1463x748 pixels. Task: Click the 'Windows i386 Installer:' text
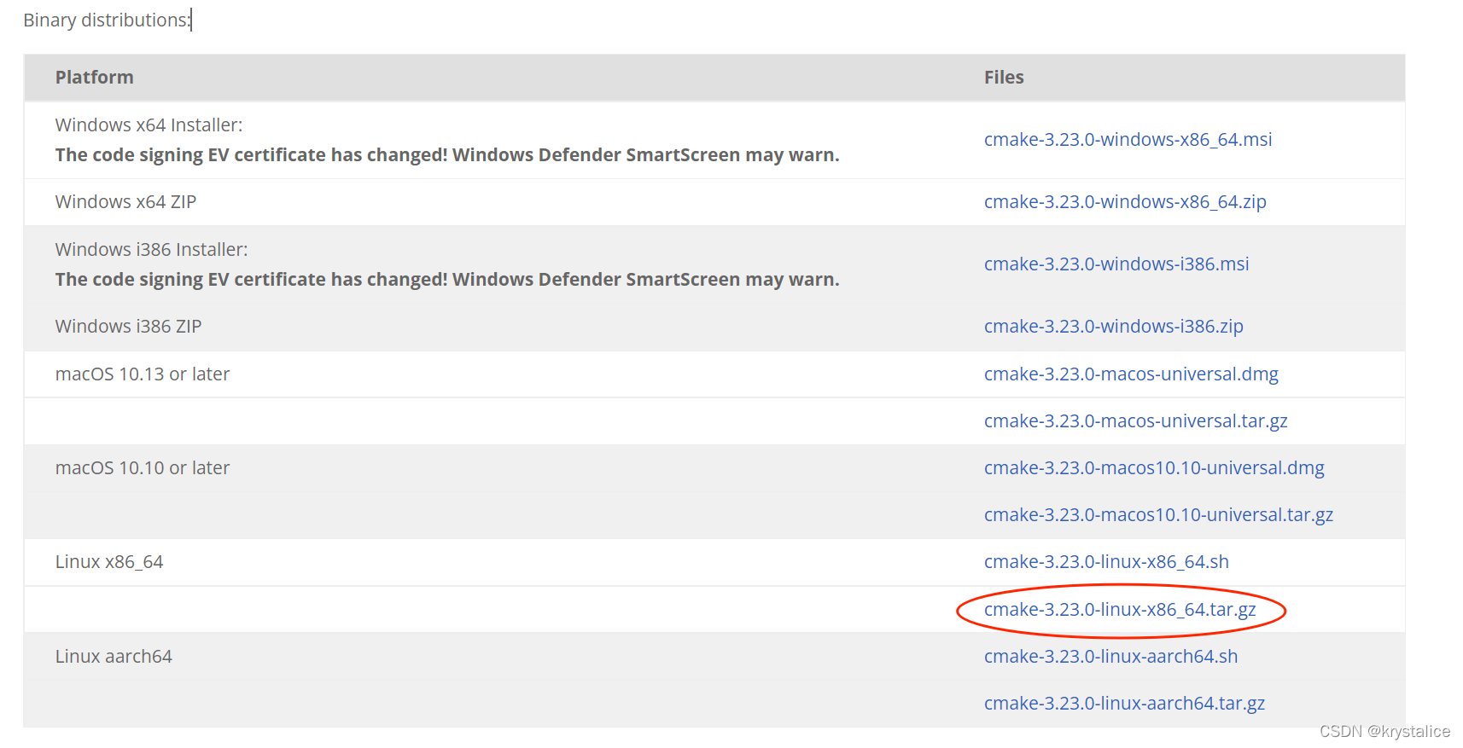(x=151, y=250)
